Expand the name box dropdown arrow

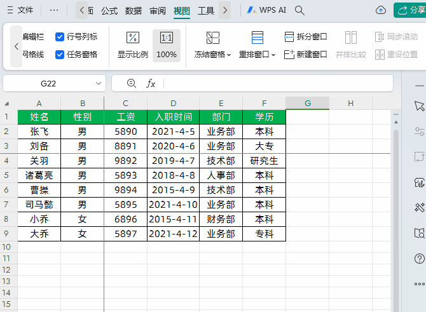click(x=99, y=83)
